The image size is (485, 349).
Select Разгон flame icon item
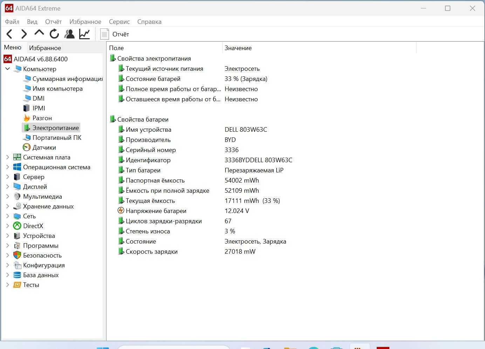point(27,118)
